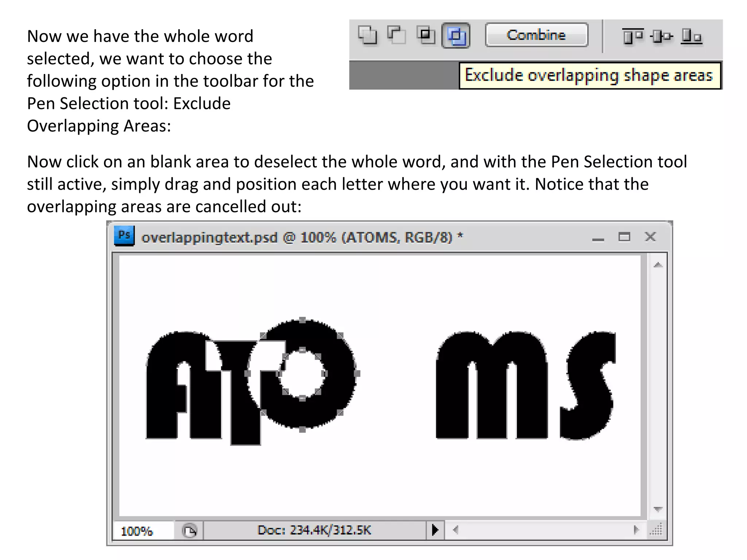Screen dimensions: 747x560
Task: Click the 100% zoom field
Action: 143,531
